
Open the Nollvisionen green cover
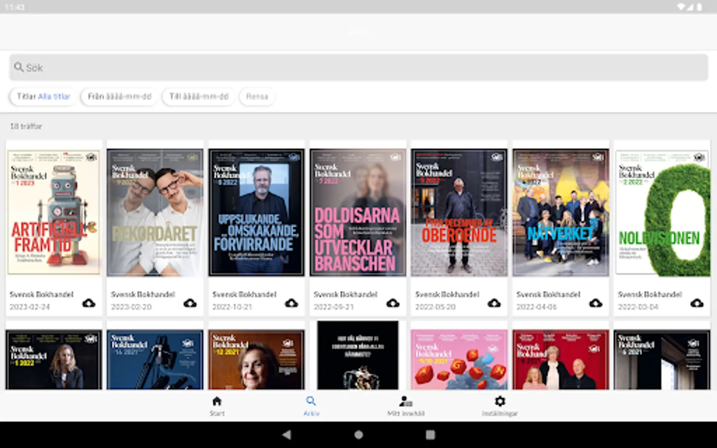[x=662, y=212]
